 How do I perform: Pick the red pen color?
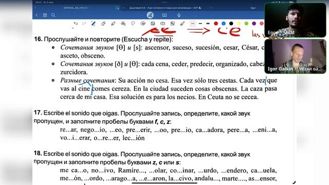tap(216, 24)
